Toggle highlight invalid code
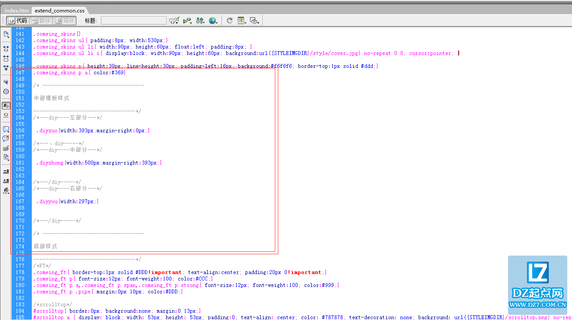The height and width of the screenshot is (320, 572). click(x=6, y=115)
